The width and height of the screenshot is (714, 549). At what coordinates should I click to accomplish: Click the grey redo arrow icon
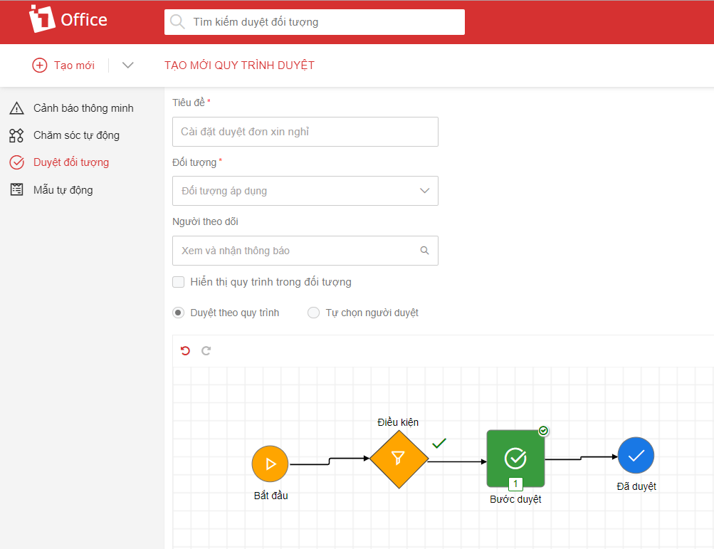206,350
